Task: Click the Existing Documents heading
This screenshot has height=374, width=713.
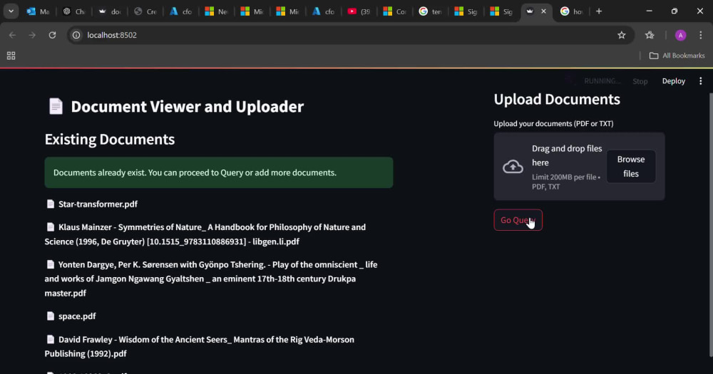Action: (x=110, y=139)
